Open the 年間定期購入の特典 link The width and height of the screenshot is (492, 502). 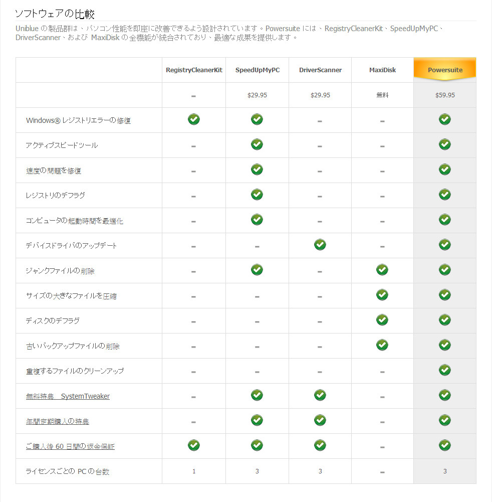point(58,421)
